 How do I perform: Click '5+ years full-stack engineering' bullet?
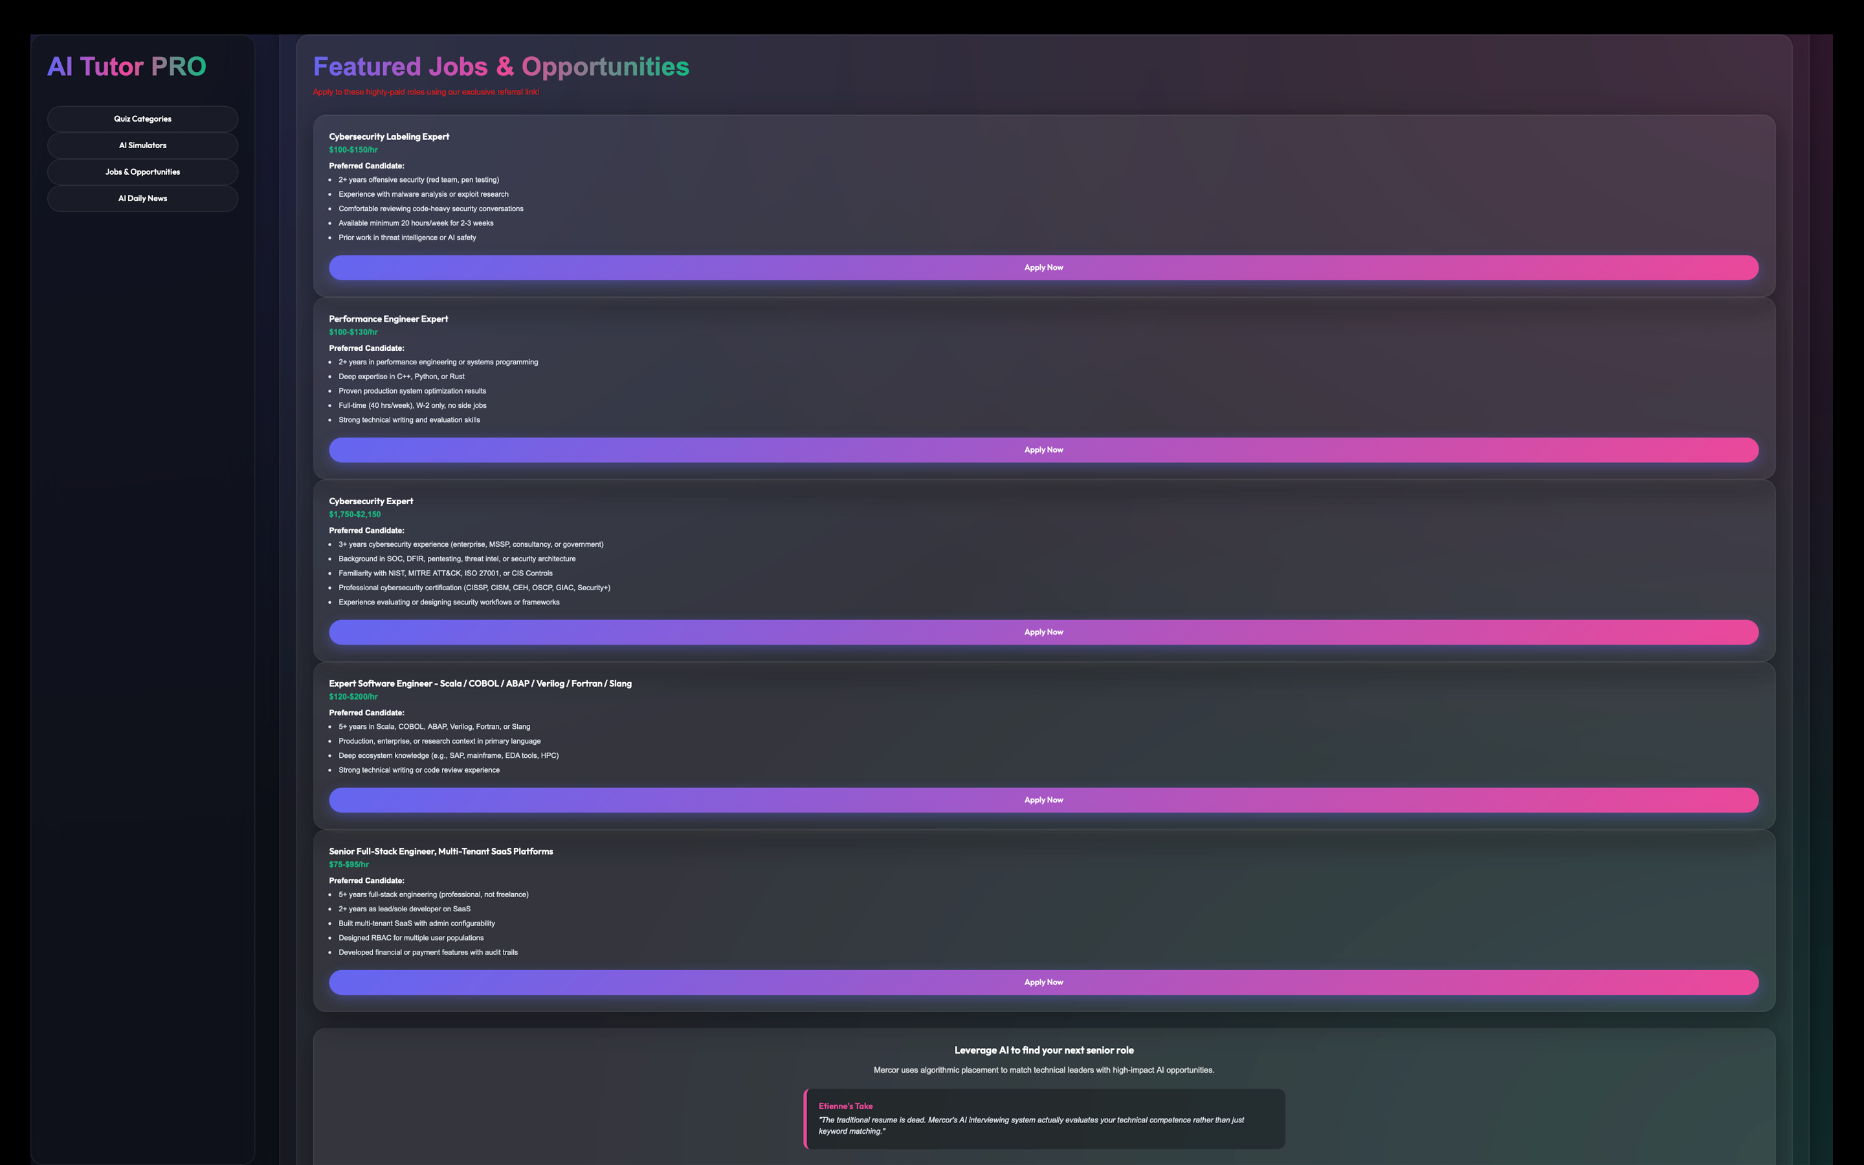434,894
